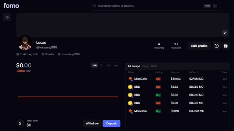This screenshot has height=131, width=234.
Task: Click Sell badge in BNB $2.96 row
Action: pos(158,103)
